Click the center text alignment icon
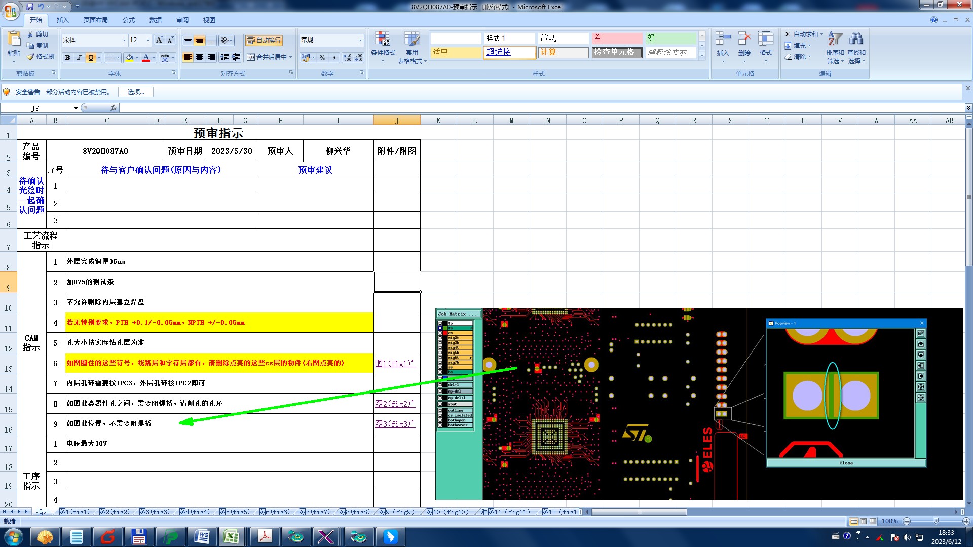Image resolution: width=973 pixels, height=547 pixels. (x=200, y=57)
